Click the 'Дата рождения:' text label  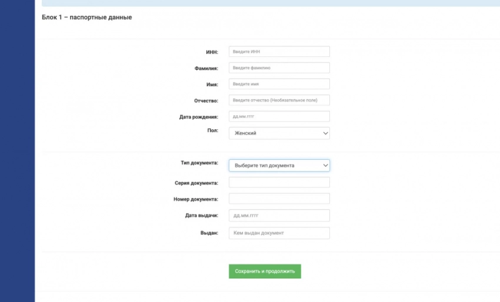(x=198, y=117)
